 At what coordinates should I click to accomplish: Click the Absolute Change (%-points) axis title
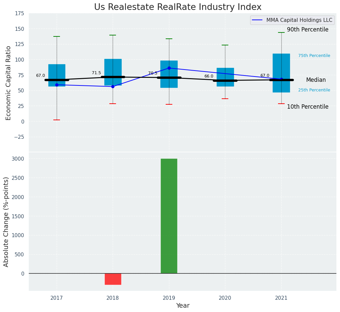coord(6,222)
